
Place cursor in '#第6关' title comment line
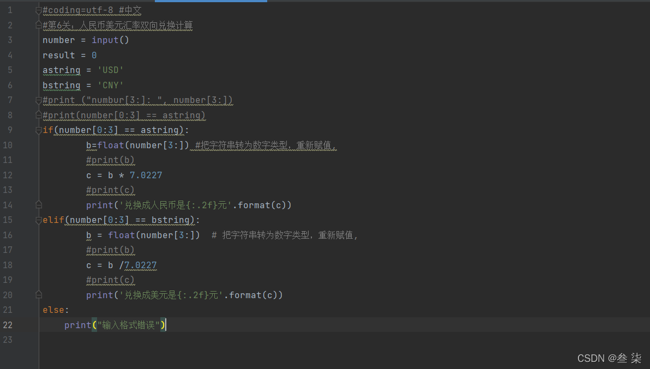pyautogui.click(x=118, y=26)
